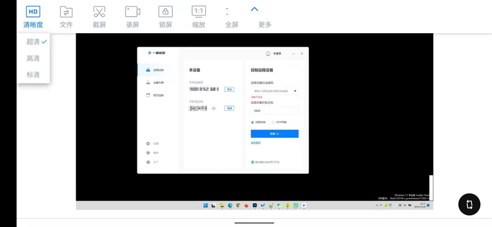Take a screenshot with the 截屏 tool

click(x=99, y=17)
